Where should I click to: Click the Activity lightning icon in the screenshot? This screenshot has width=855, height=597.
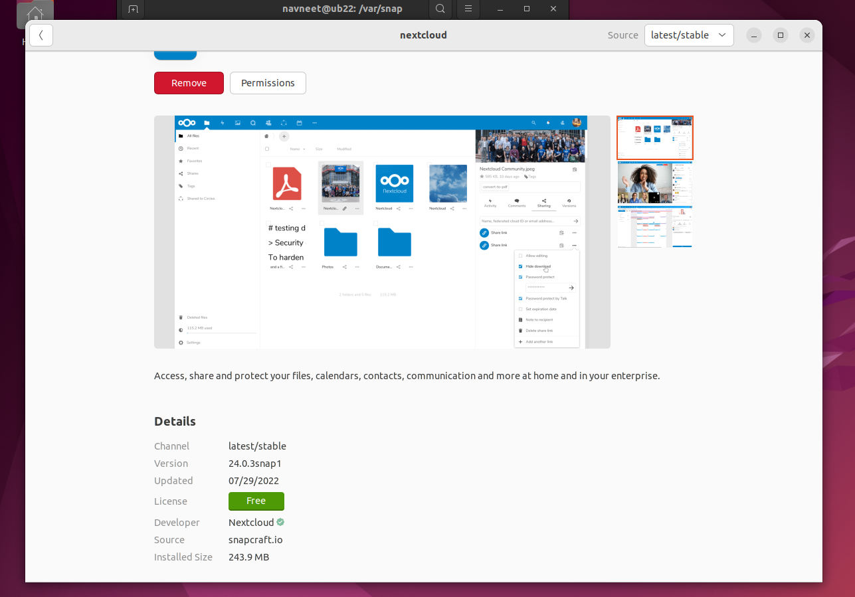(490, 201)
